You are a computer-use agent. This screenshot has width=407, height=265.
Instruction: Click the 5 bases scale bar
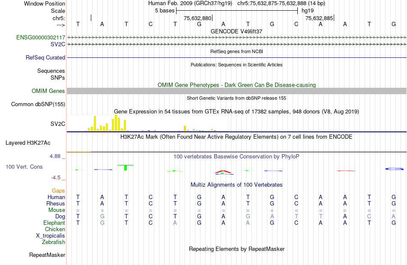tap(237, 11)
